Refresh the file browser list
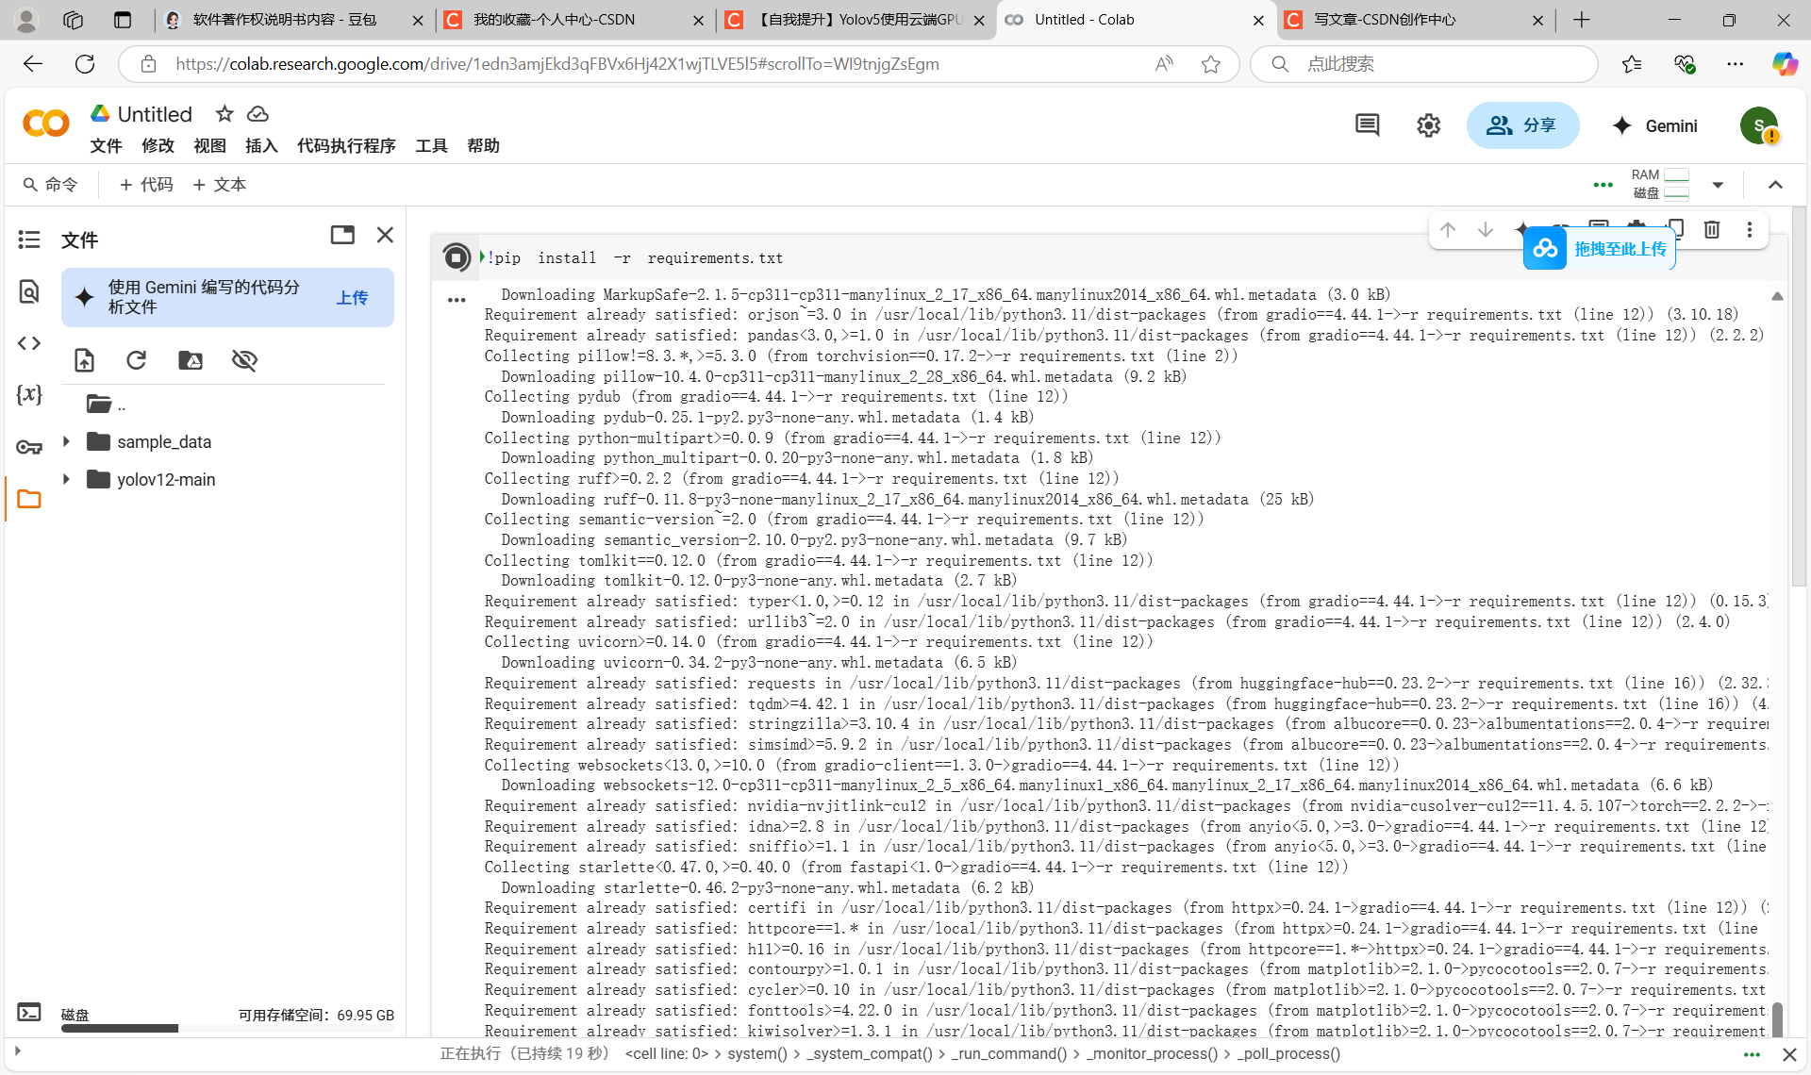Image resolution: width=1811 pixels, height=1075 pixels. tap(137, 360)
